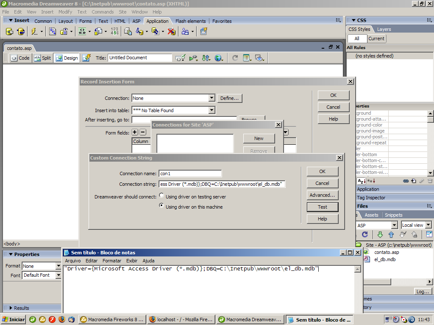Click the Record Count '123 456' icon
434x325 pixels.
coord(114,31)
